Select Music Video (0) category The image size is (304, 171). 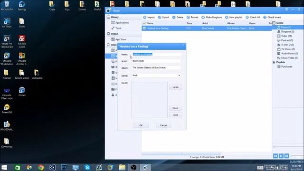287,58
